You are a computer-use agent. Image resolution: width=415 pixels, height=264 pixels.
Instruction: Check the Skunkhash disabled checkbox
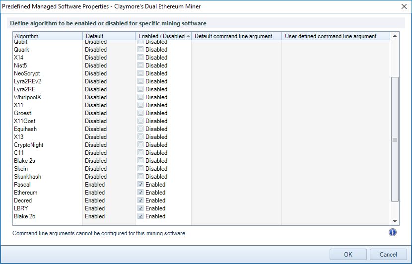coord(140,177)
